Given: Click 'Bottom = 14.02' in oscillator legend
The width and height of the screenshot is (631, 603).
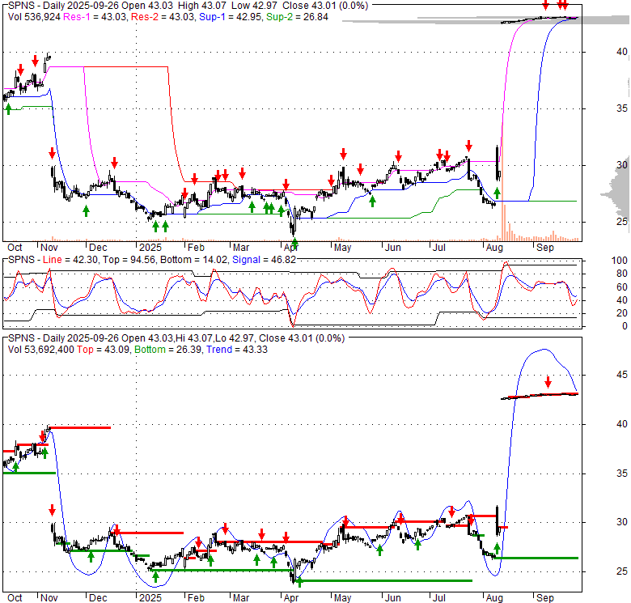Looking at the screenshot, I should (x=193, y=260).
